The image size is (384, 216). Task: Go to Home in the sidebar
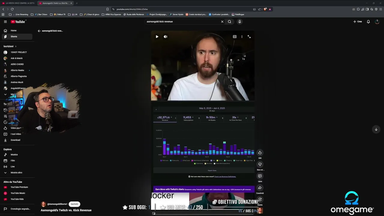(17, 31)
